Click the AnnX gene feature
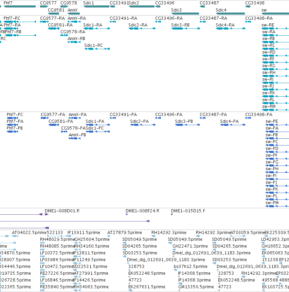Screen dimensions: 289x292 tap(74, 14)
